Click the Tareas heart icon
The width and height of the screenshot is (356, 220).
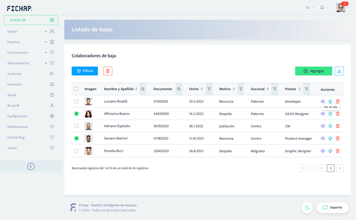click(x=52, y=148)
